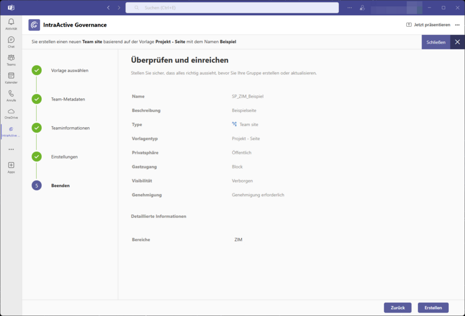Click the more apps ellipsis in sidebar
The height and width of the screenshot is (316, 465).
pyautogui.click(x=11, y=149)
